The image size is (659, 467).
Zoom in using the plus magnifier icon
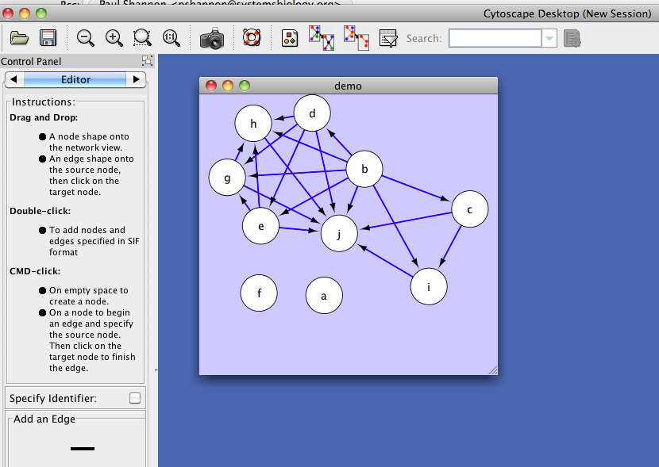tap(114, 38)
